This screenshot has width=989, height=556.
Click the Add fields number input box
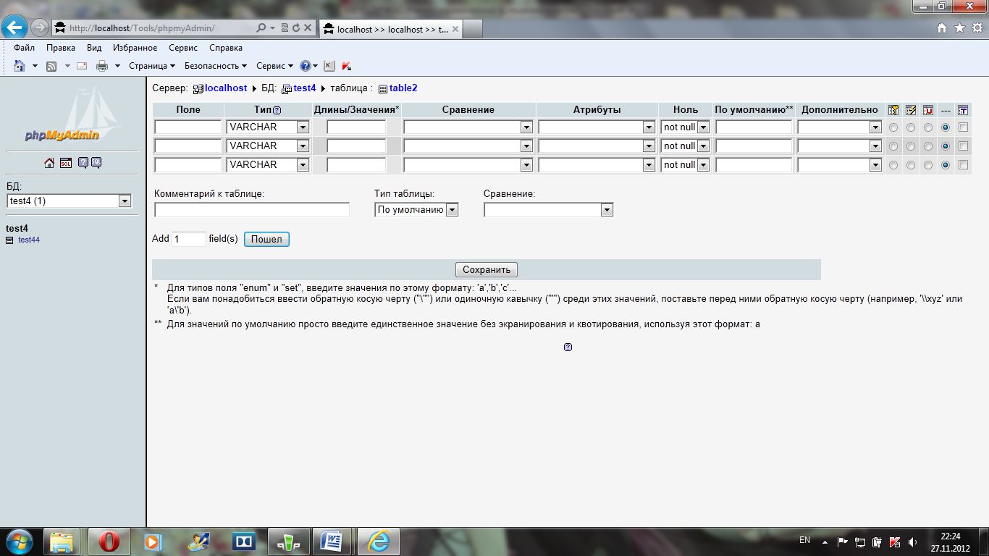(189, 239)
